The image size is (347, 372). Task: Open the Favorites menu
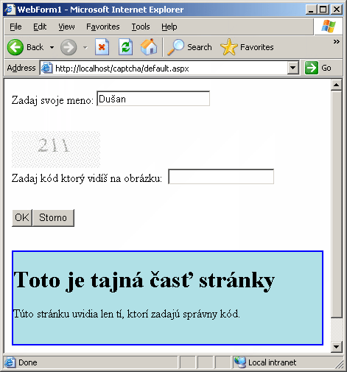[x=103, y=27]
